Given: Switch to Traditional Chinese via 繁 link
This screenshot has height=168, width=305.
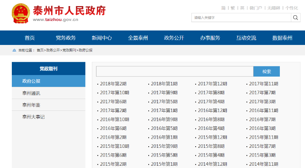Looking at the screenshot, I should click(233, 8).
